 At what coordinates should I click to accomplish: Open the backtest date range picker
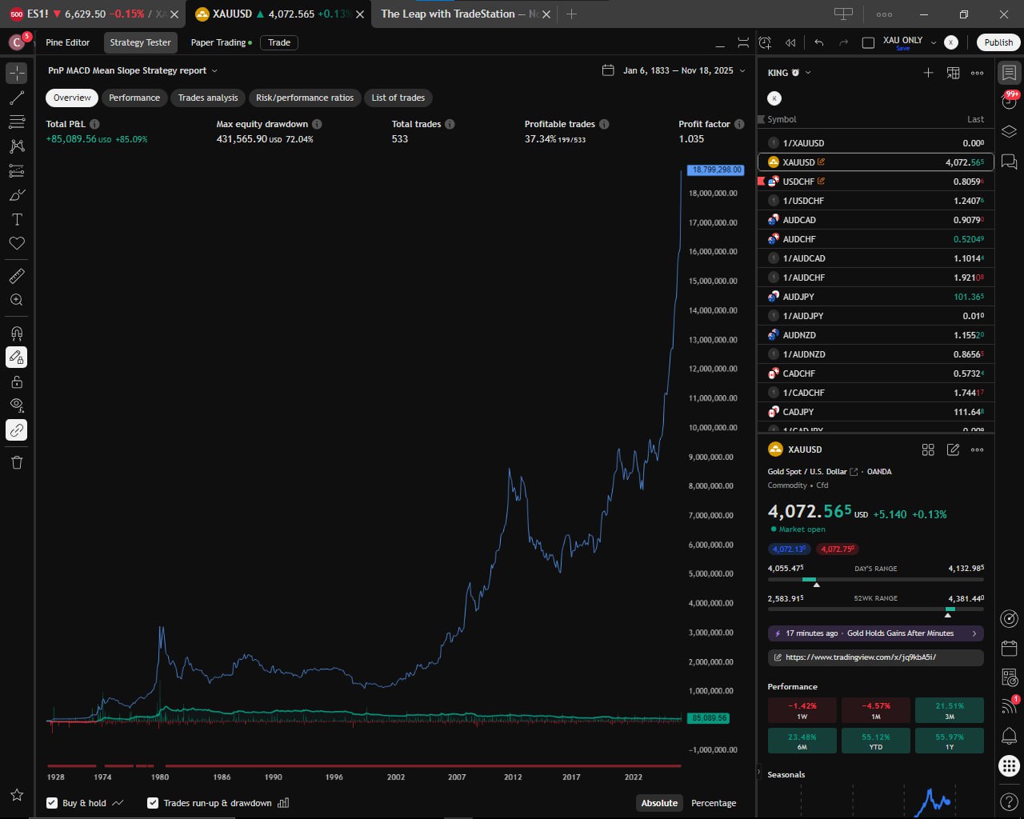674,70
